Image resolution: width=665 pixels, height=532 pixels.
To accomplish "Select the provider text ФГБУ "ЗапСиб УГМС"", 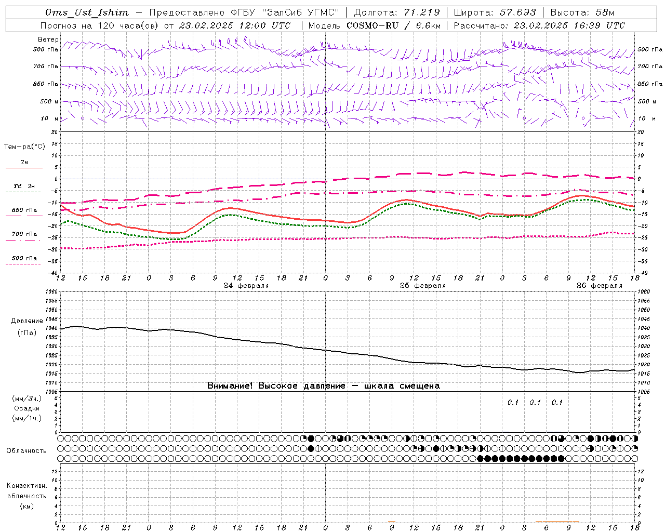I will coord(285,12).
